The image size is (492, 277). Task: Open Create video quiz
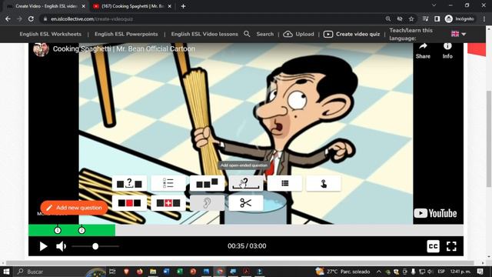(351, 34)
